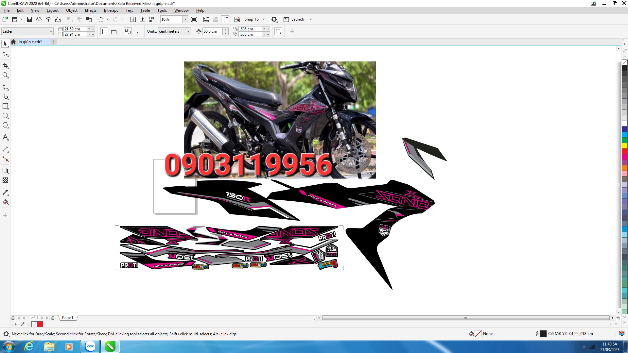Click the page width input field
Image resolution: width=628 pixels, height=353 pixels.
[x=75, y=29]
